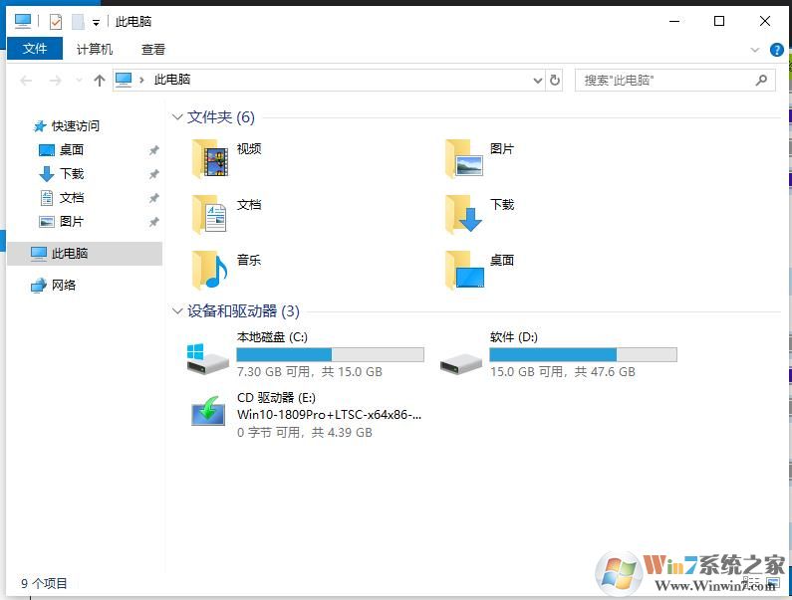The height and width of the screenshot is (600, 792).
Task: Click the properties checkmark icon in title bar
Action: click(56, 22)
